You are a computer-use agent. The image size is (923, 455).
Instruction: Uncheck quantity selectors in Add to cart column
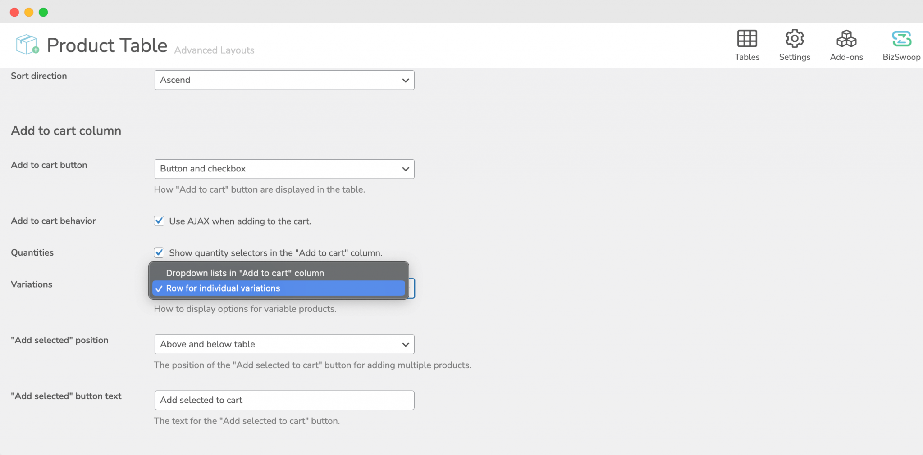coord(159,252)
